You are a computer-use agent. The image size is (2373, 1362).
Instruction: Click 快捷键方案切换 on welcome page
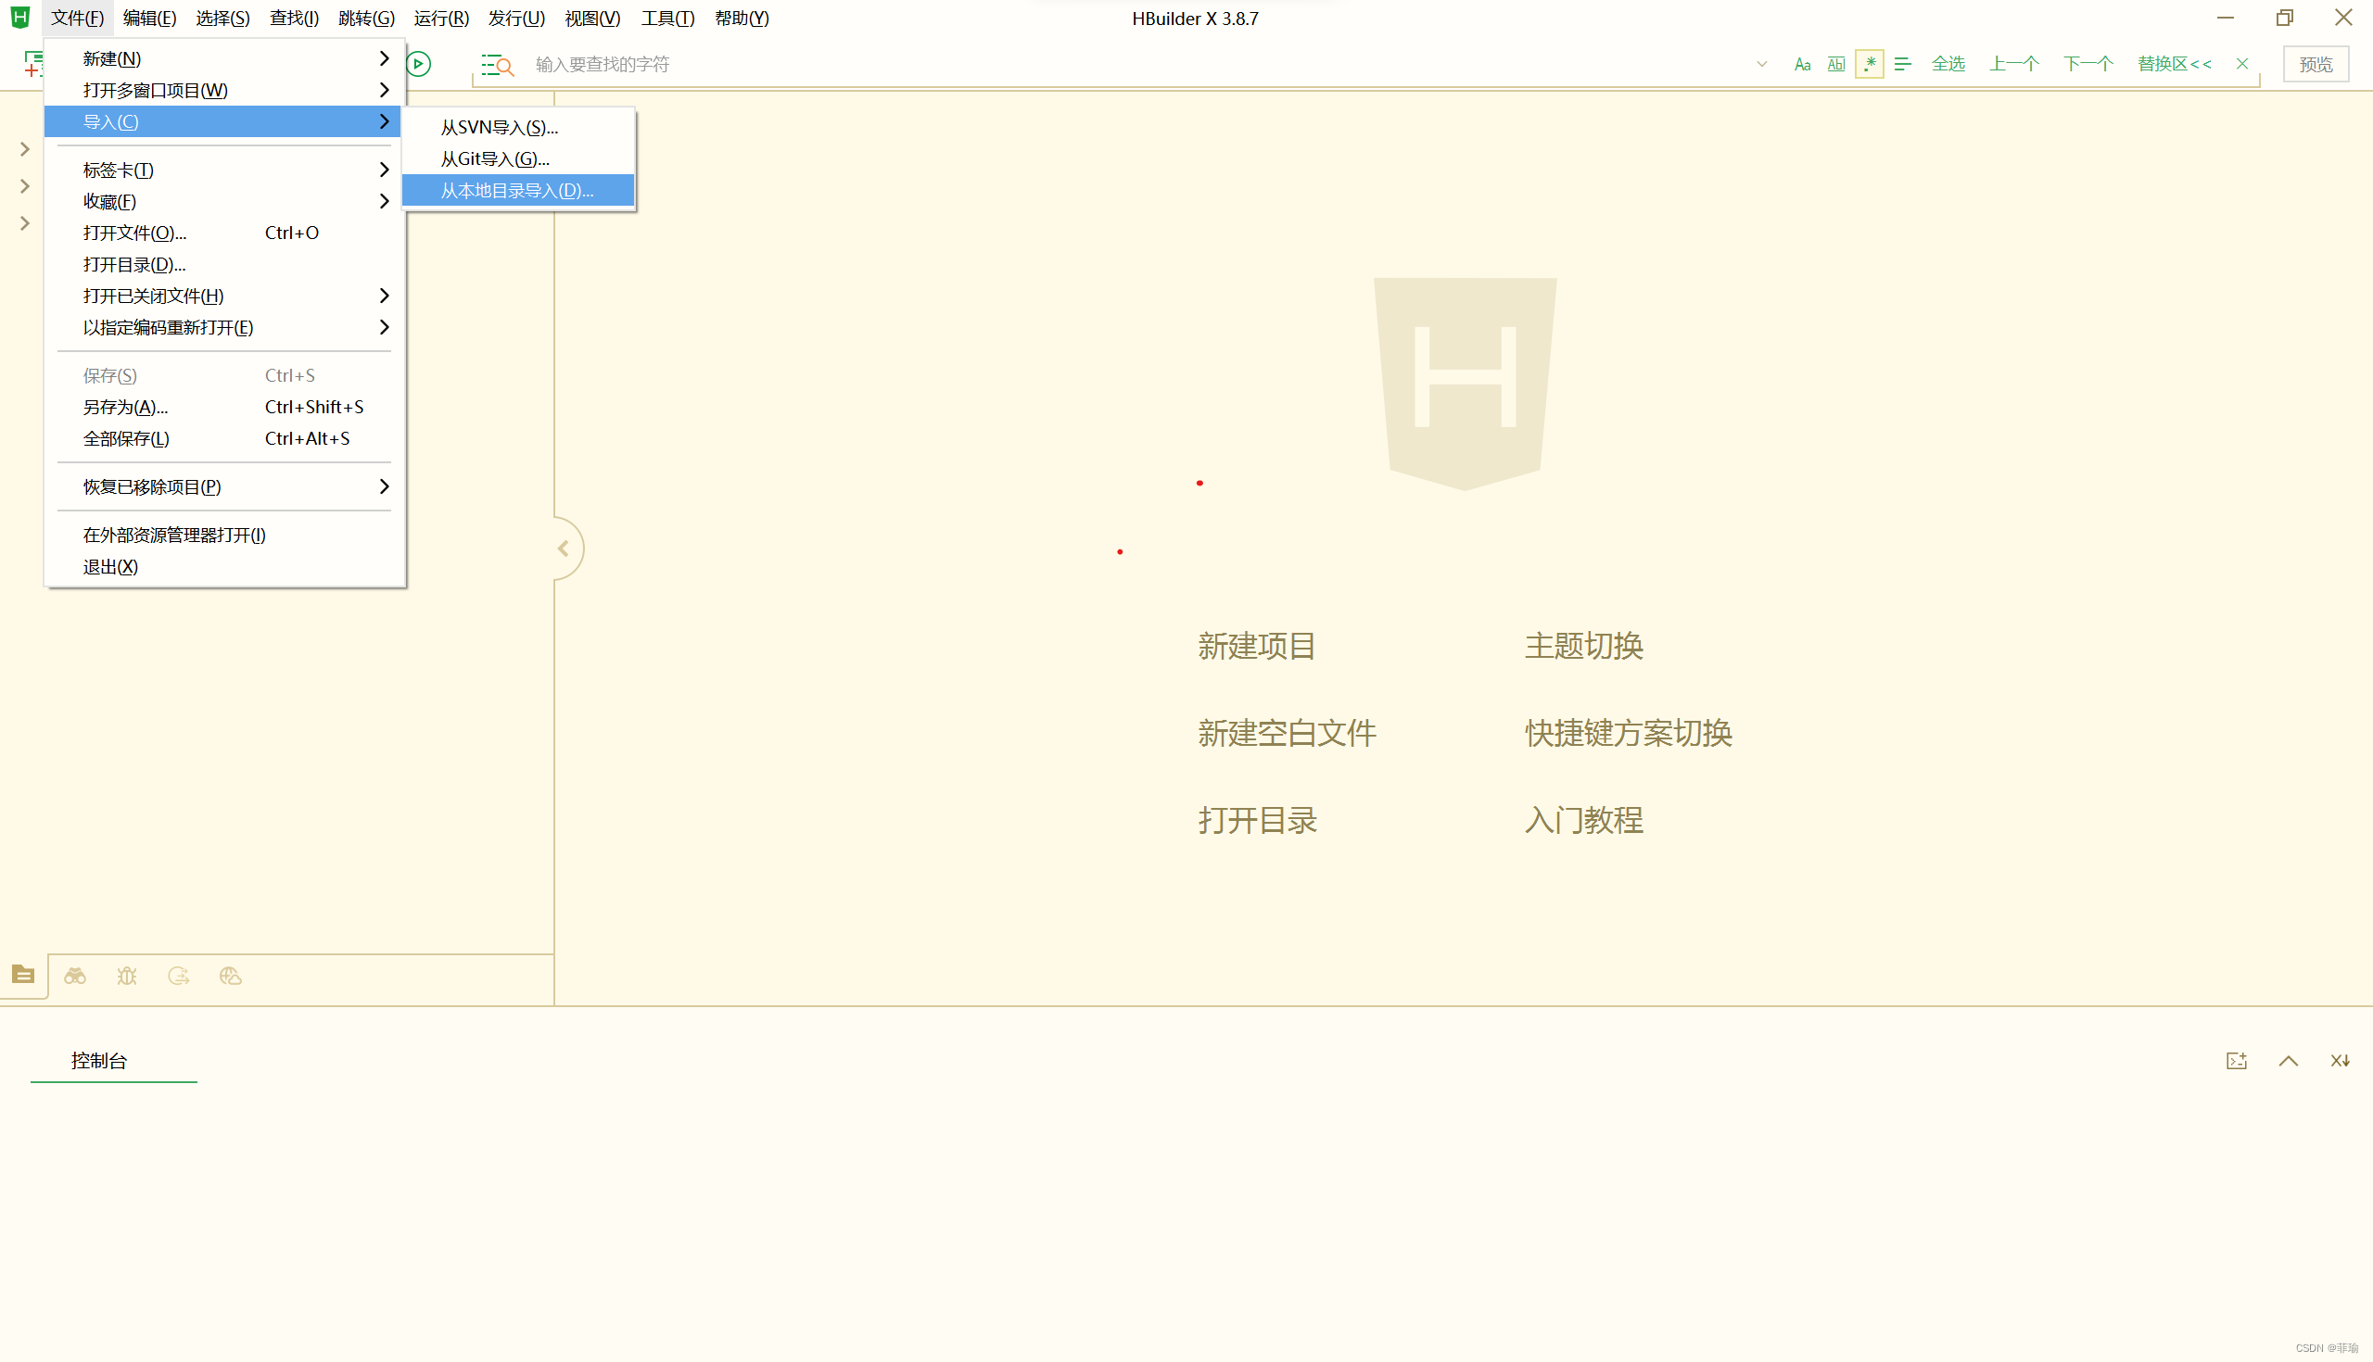pos(1628,733)
